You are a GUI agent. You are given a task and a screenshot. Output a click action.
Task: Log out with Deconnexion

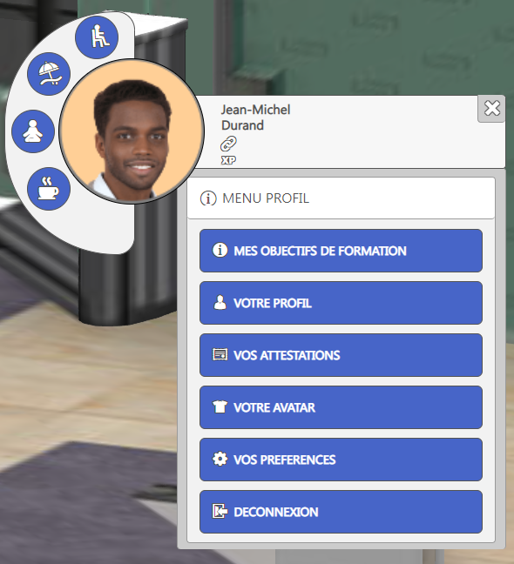[341, 512]
